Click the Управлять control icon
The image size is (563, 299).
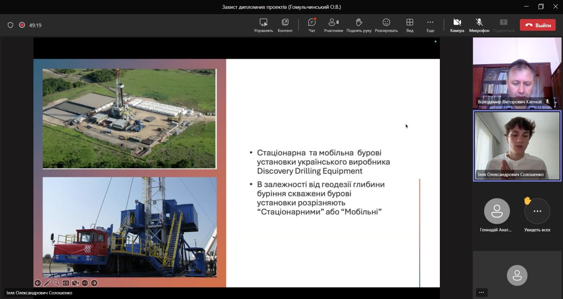pos(263,25)
